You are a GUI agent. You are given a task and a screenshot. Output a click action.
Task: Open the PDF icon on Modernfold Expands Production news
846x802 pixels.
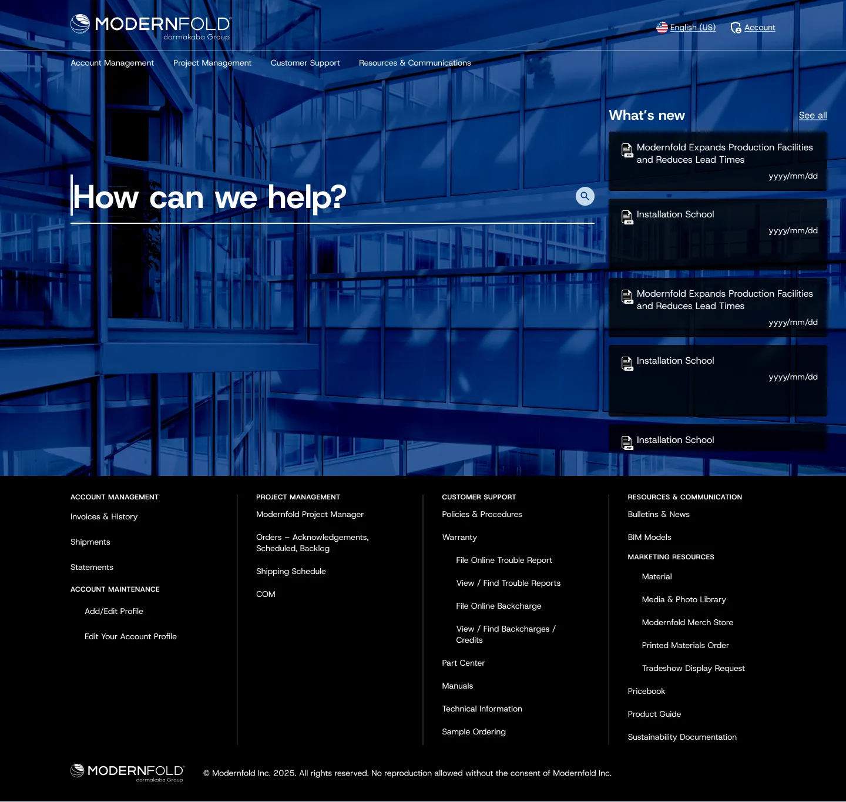626,150
